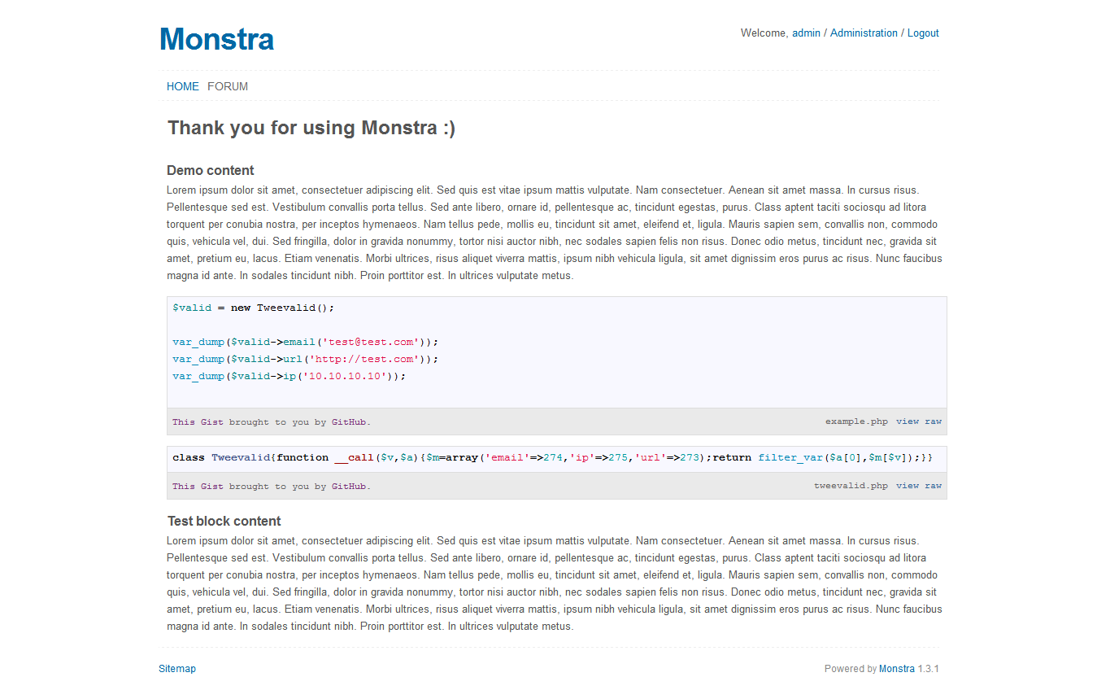Click the Monstra site logo

pos(216,39)
